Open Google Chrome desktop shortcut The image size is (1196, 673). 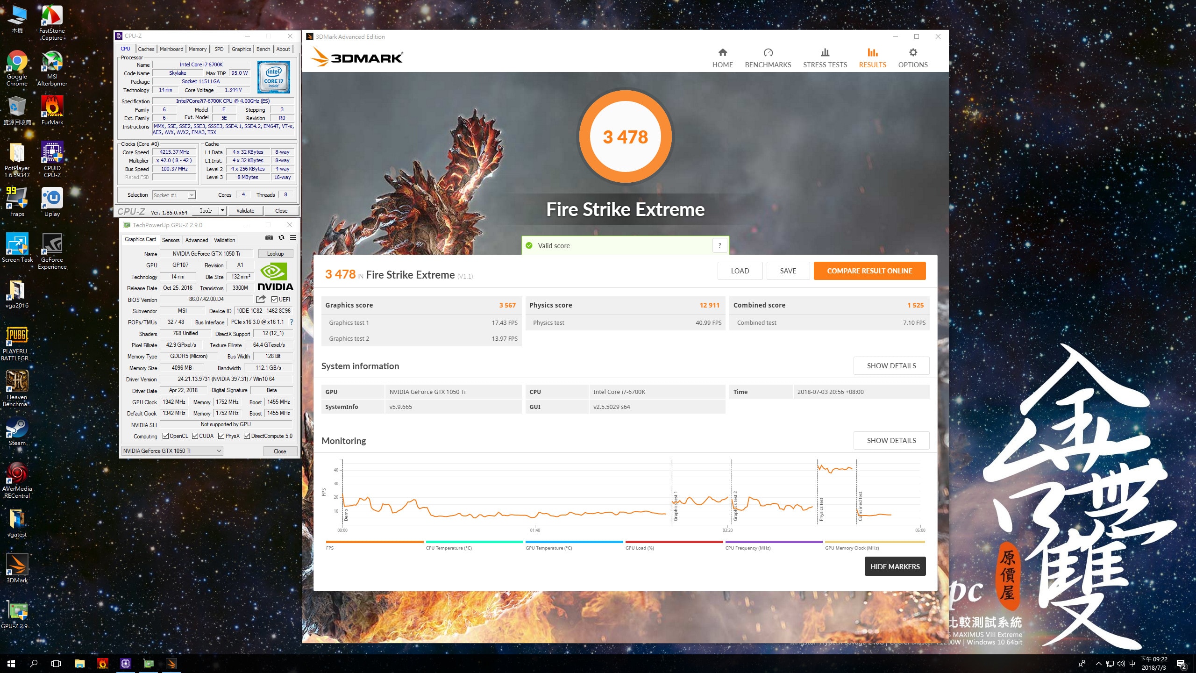point(17,68)
